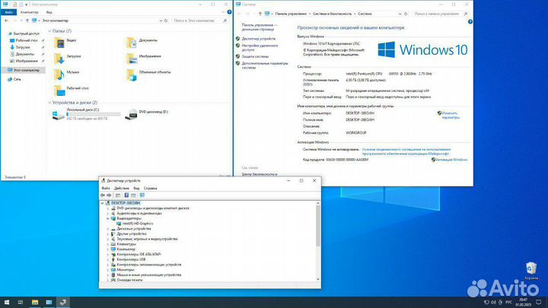Expand DVD-дисководы node in Device Manager
This screenshot has width=548, height=308.
tap(108, 208)
